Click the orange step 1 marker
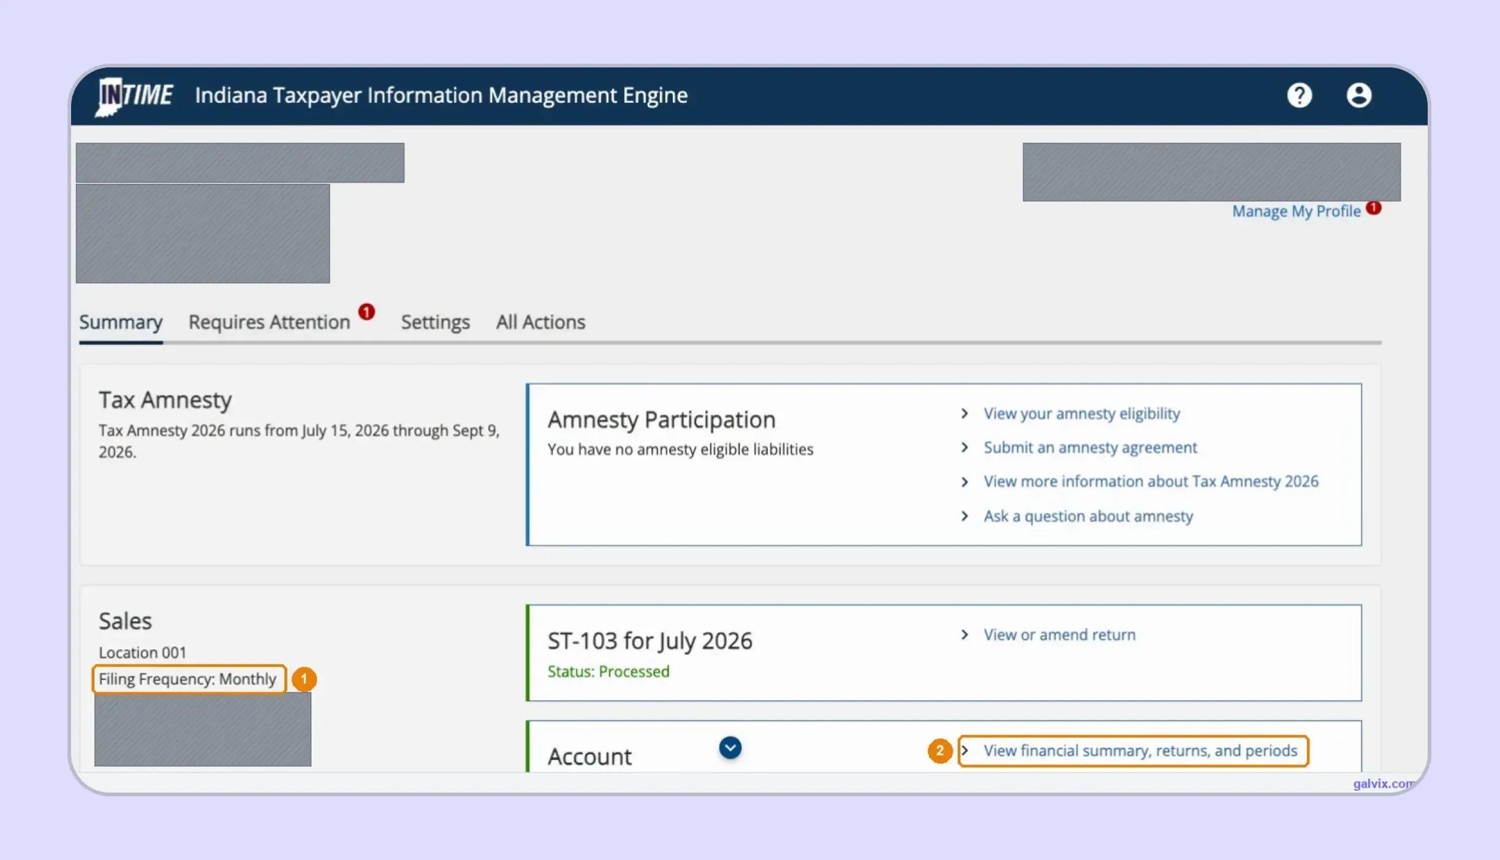The image size is (1500, 860). point(304,679)
